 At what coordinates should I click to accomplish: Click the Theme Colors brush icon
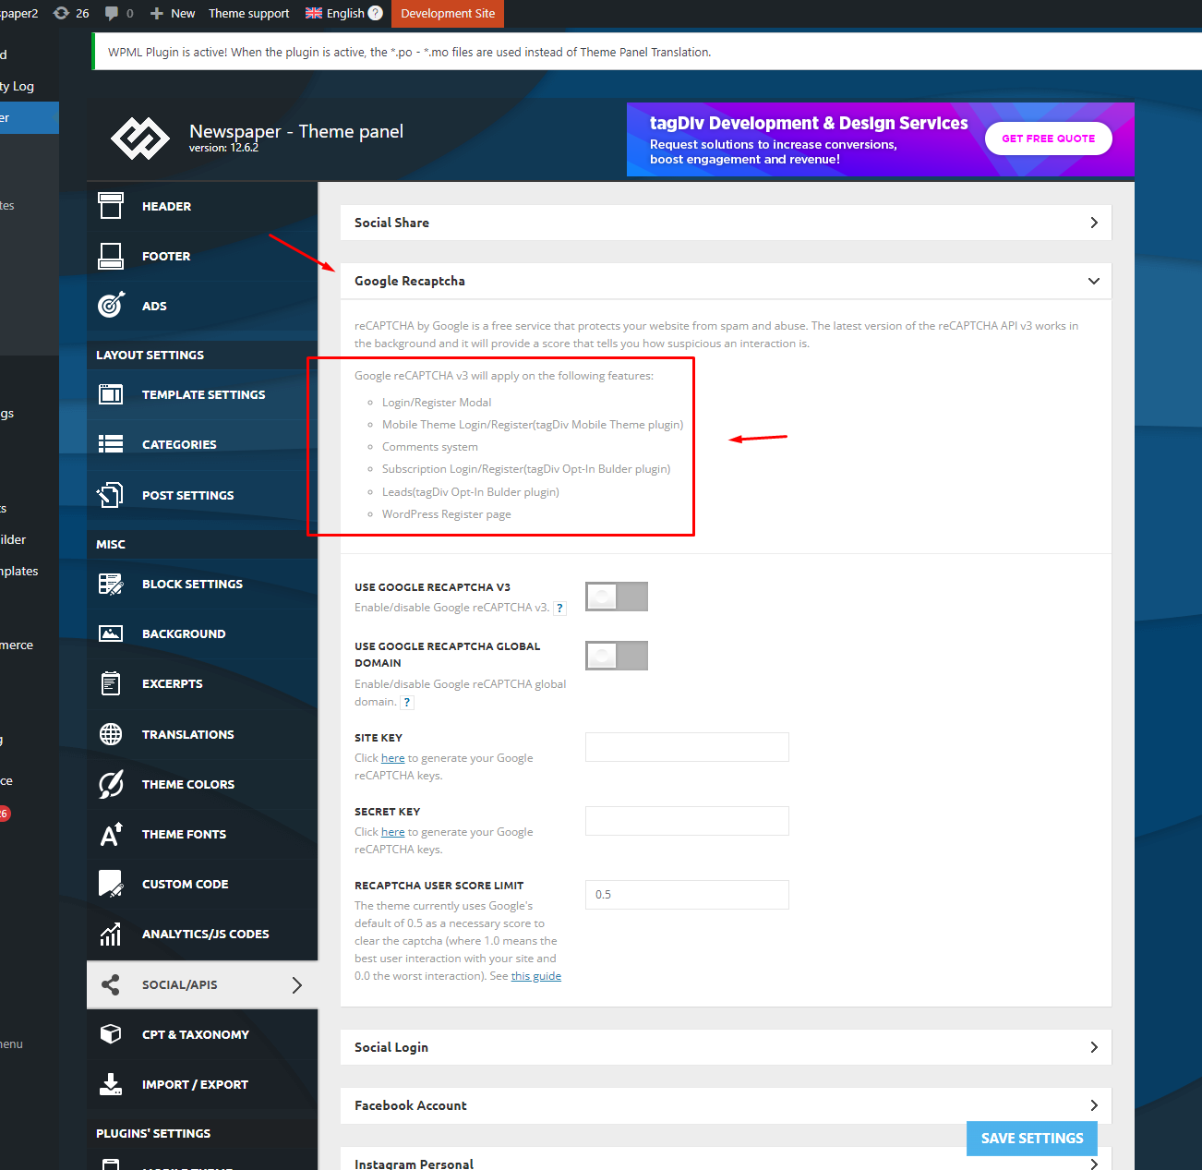(x=111, y=784)
